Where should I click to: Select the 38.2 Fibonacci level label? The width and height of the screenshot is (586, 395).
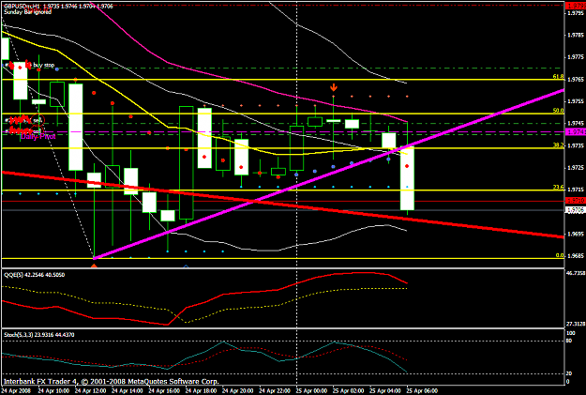coord(558,145)
